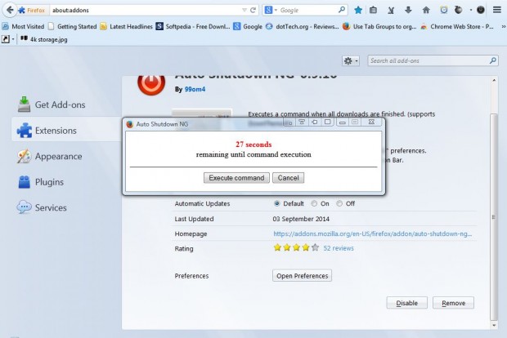507x338 pixels.
Task: Open the Most Visited bookmarks folder
Action: pos(23,26)
